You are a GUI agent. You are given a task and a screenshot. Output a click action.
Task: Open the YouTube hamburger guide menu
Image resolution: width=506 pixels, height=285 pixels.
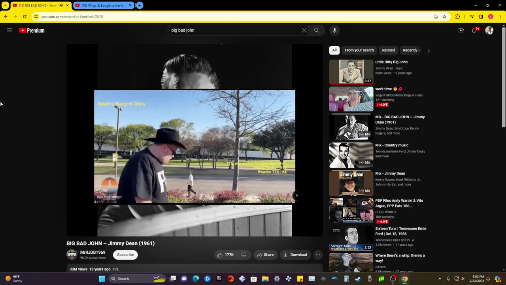(x=9, y=30)
